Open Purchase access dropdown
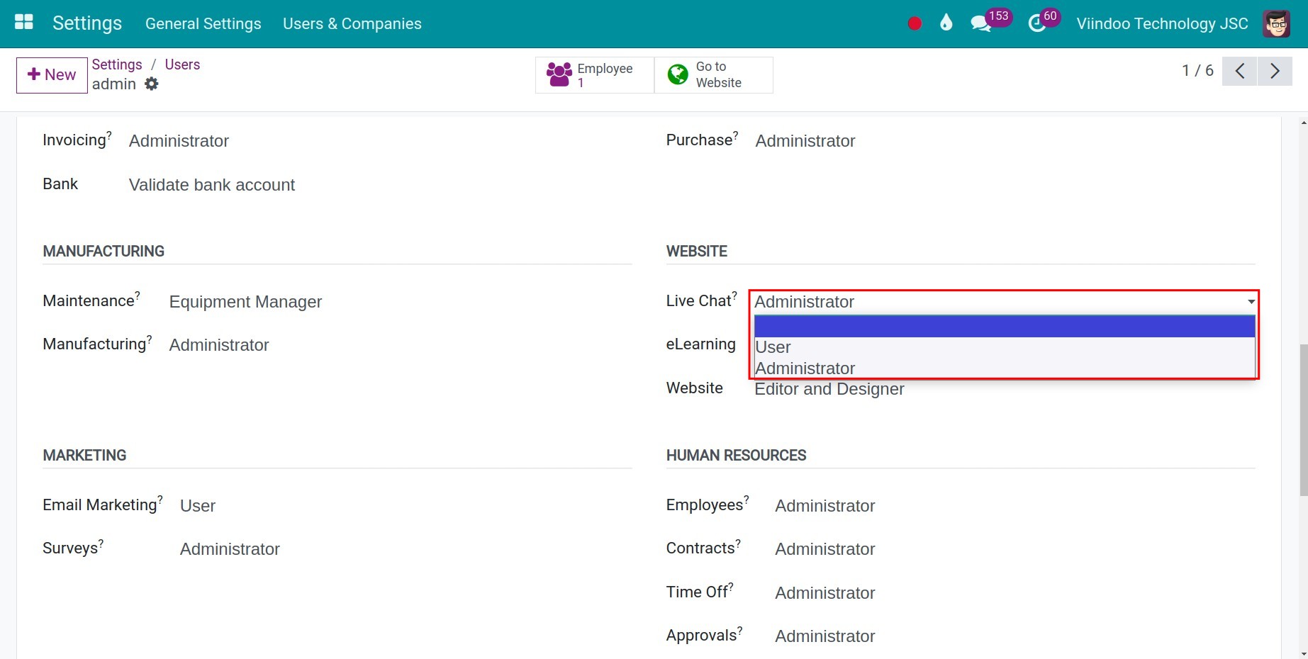The image size is (1308, 659). pyautogui.click(x=1005, y=141)
